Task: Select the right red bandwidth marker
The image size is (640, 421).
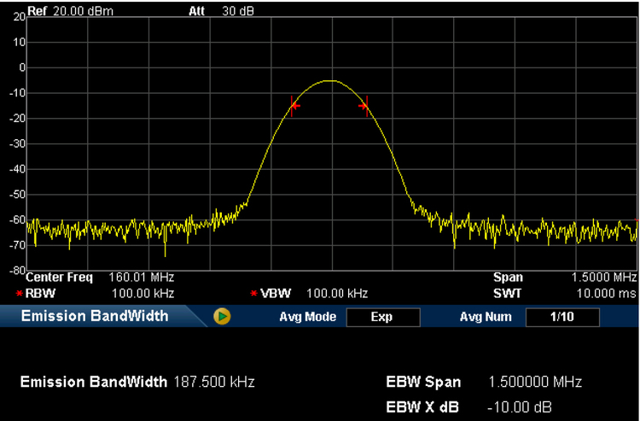Action: (x=365, y=106)
